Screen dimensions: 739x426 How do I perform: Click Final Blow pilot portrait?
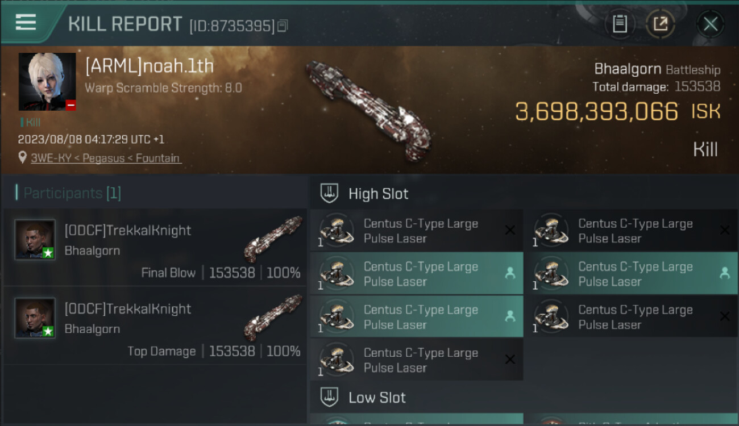tap(35, 240)
